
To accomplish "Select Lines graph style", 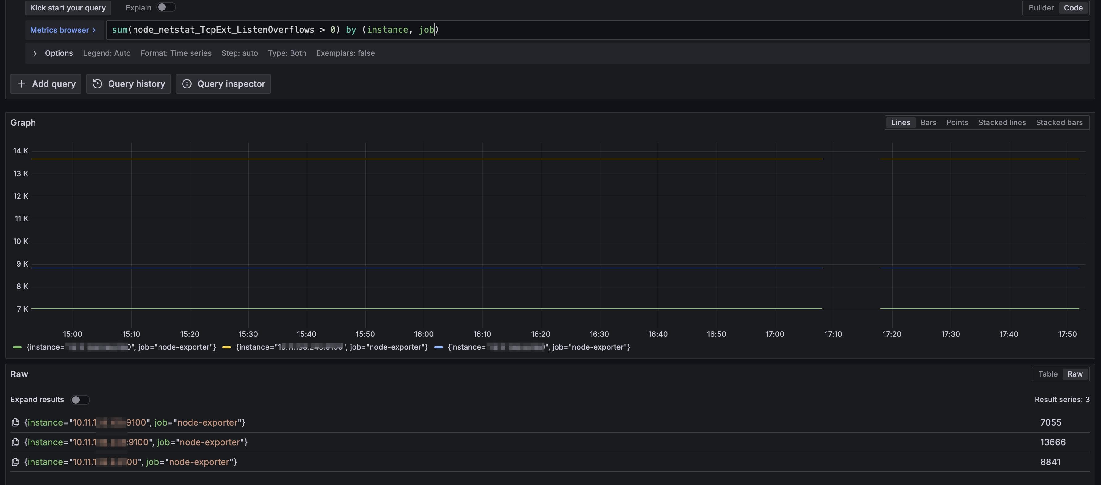I will tap(901, 123).
